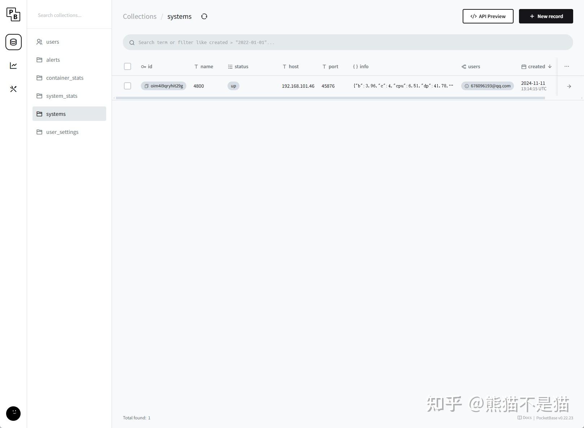
Task: Click the horizontal table scrollbar
Action: coord(330,98)
